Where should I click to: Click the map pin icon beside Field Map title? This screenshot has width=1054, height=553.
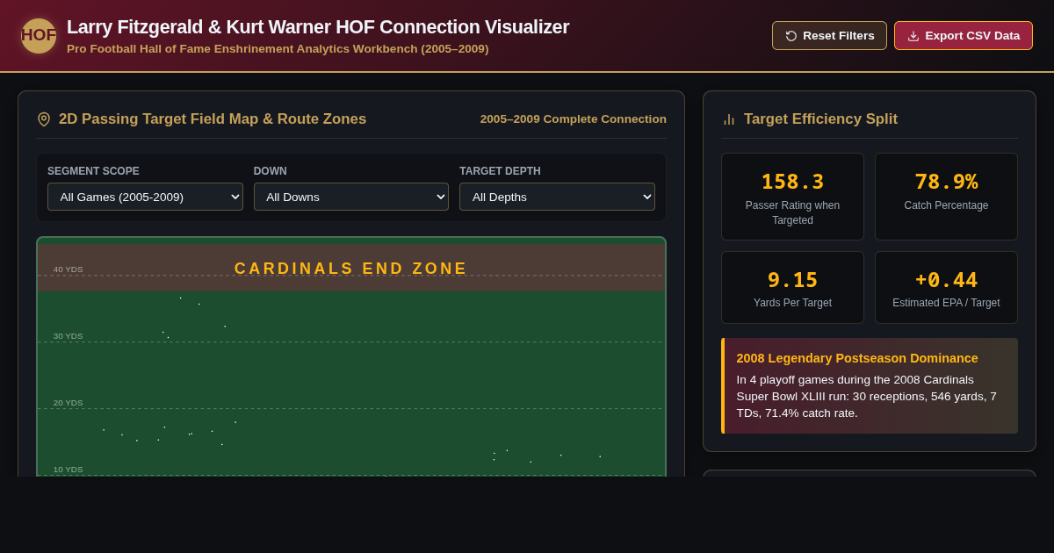click(x=44, y=119)
